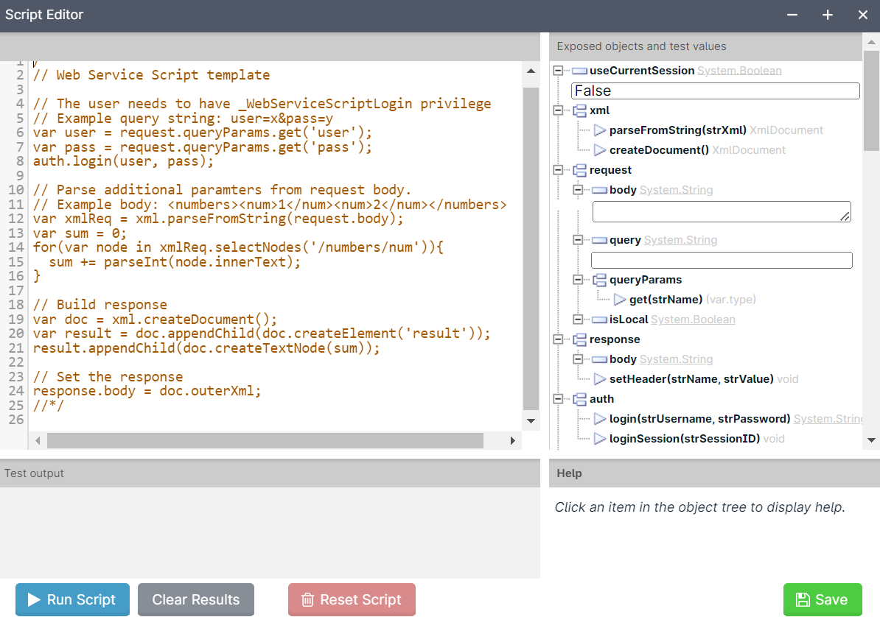Click the request body property icon
This screenshot has width=880, height=617.
[599, 190]
